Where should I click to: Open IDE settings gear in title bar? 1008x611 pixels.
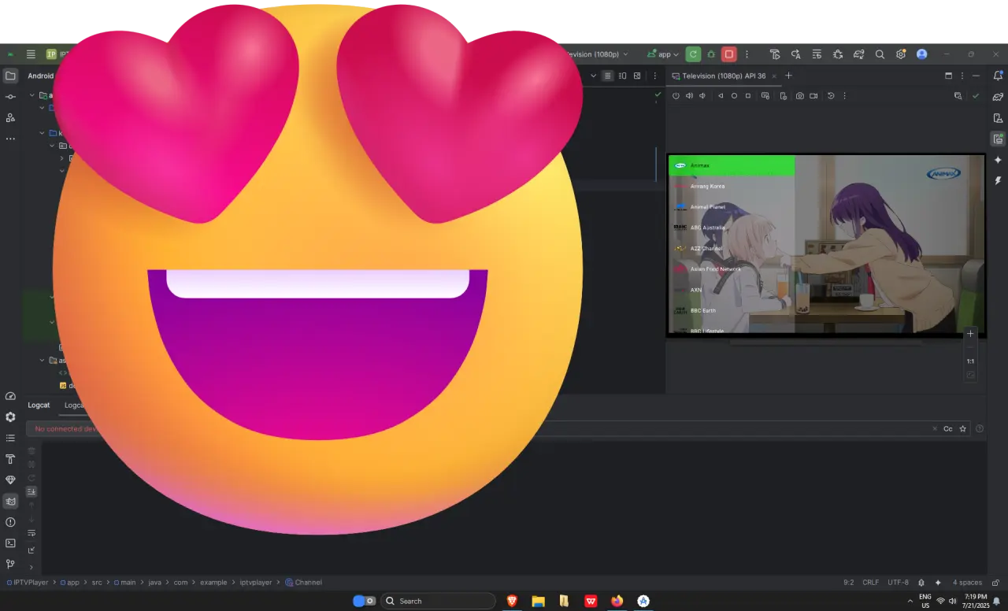[x=901, y=54]
